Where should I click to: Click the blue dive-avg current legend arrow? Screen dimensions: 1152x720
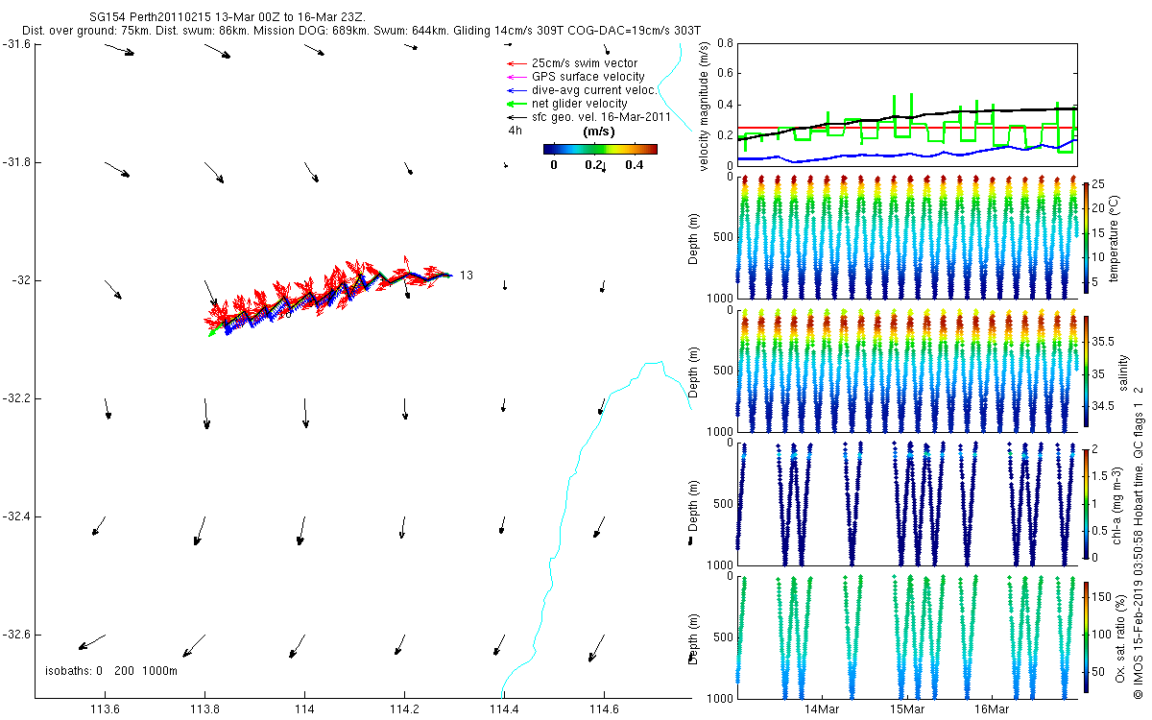click(516, 90)
